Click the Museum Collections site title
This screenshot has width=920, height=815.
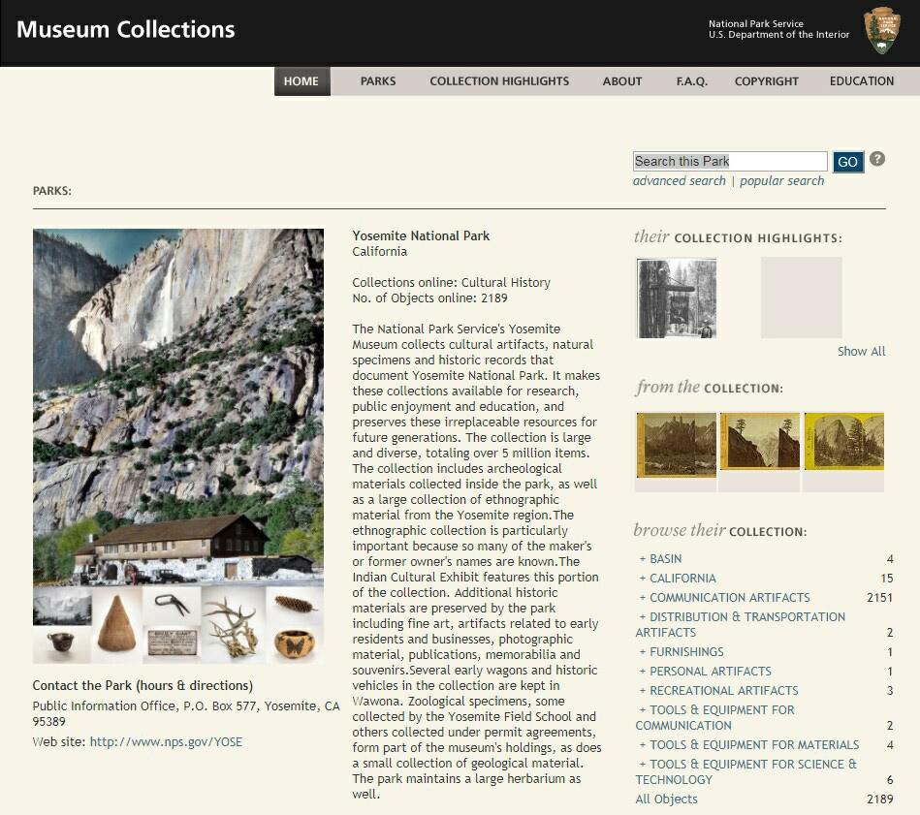click(126, 29)
